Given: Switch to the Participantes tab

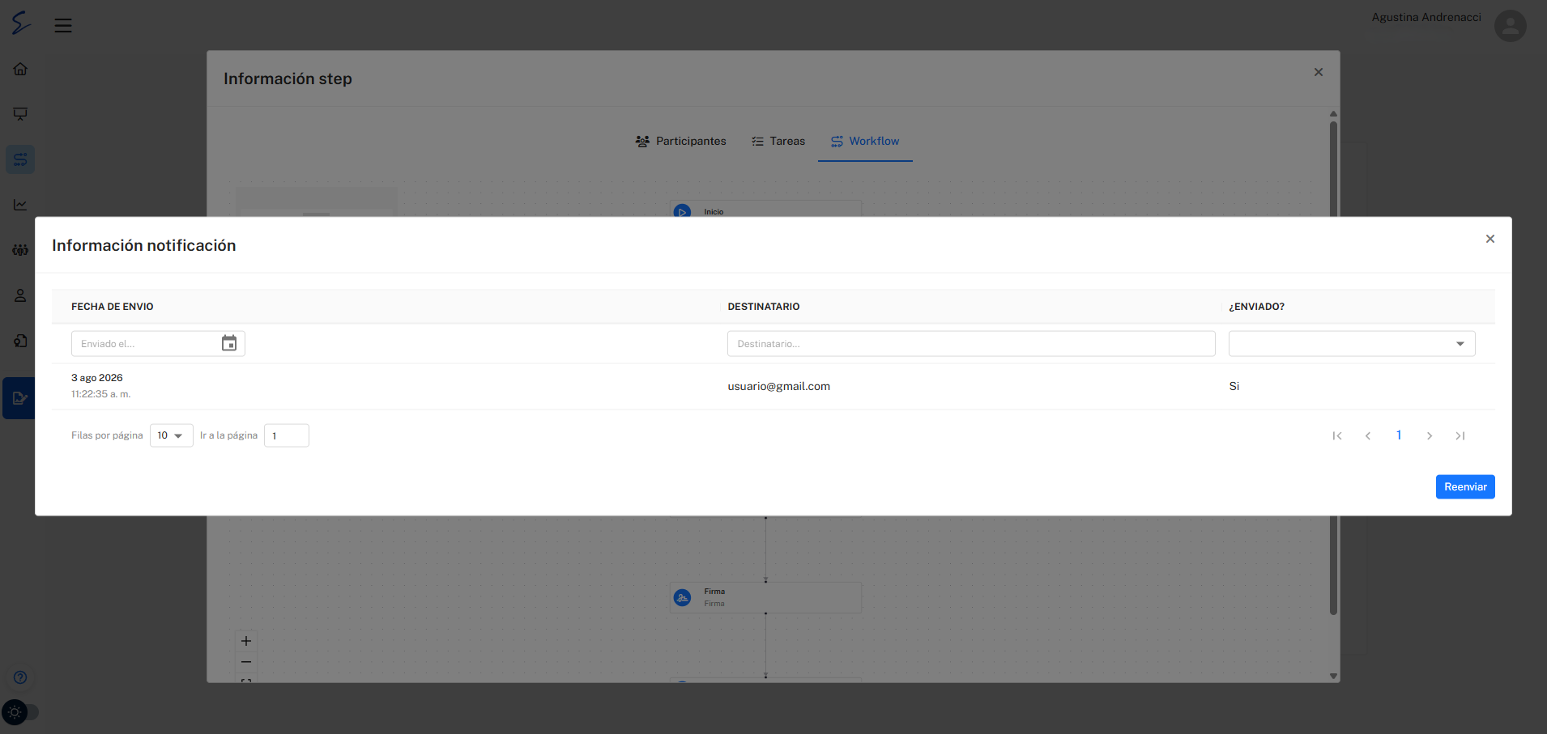Looking at the screenshot, I should pos(680,141).
